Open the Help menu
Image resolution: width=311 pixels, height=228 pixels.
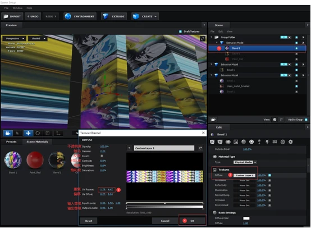click(x=29, y=8)
